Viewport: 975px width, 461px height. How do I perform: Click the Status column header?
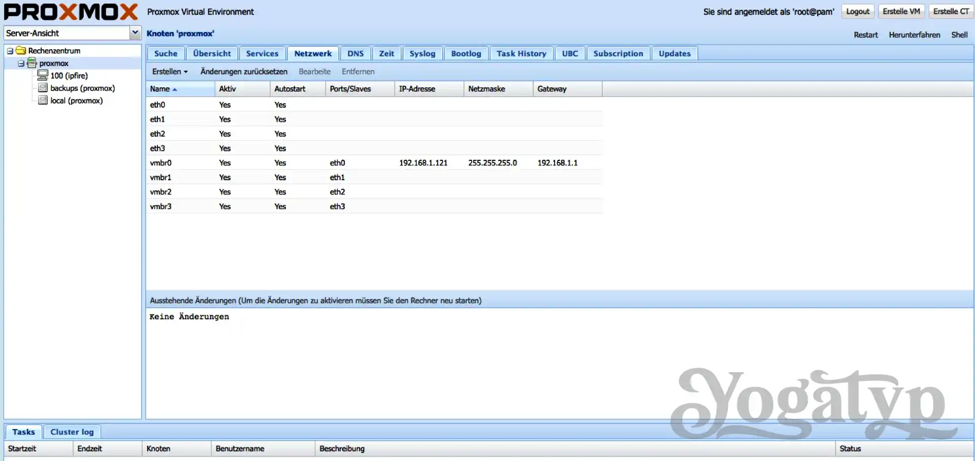click(904, 449)
